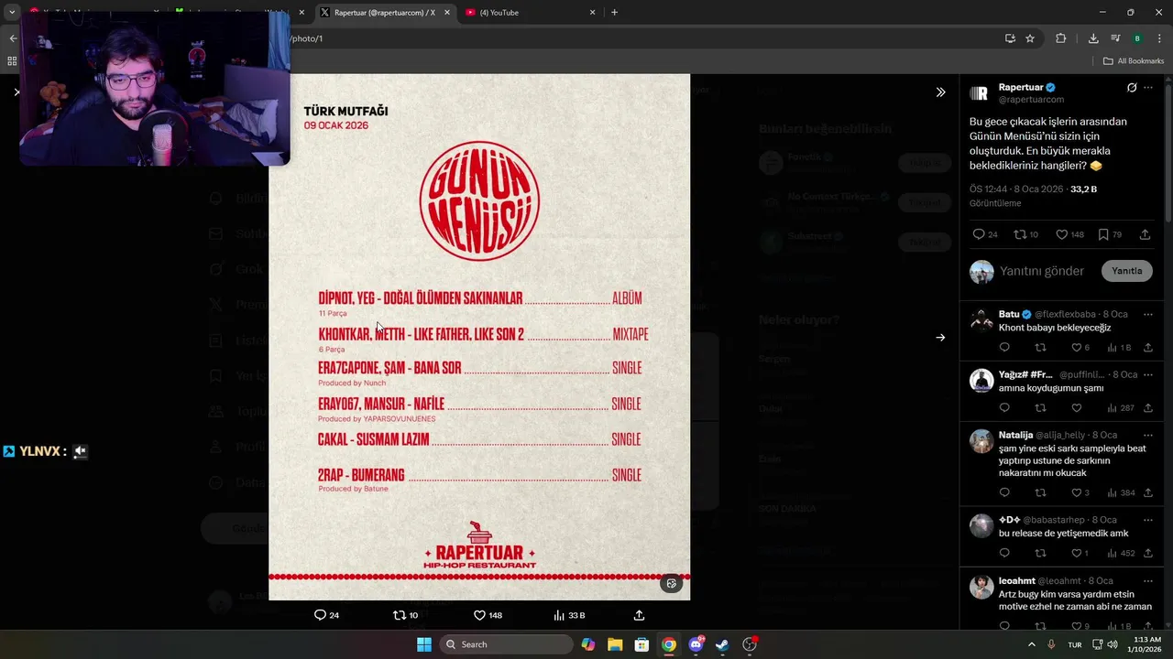1173x659 pixels.
Task: Repost Yağız#'s comment
Action: coord(1040,408)
